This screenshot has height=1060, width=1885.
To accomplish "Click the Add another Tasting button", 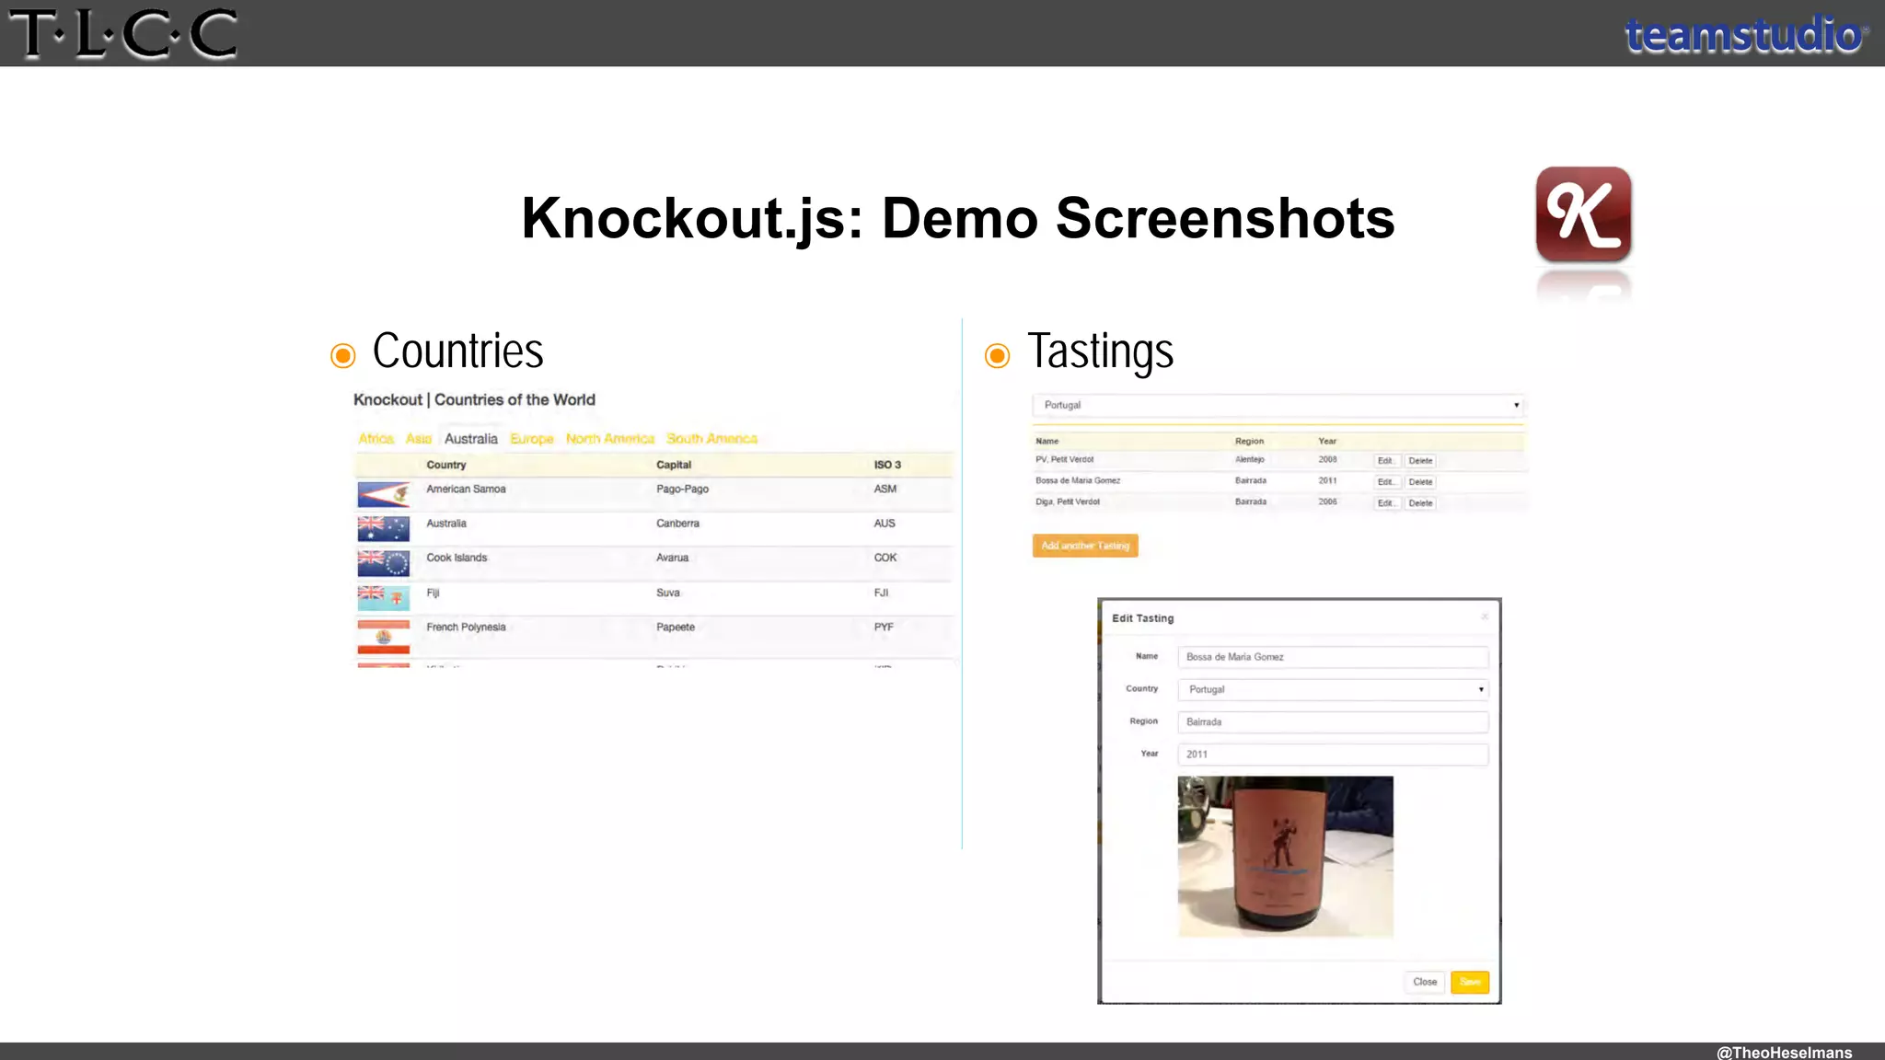I will tap(1085, 546).
